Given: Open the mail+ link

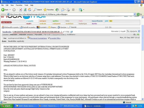Looking at the screenshot, I should tap(29, 24).
